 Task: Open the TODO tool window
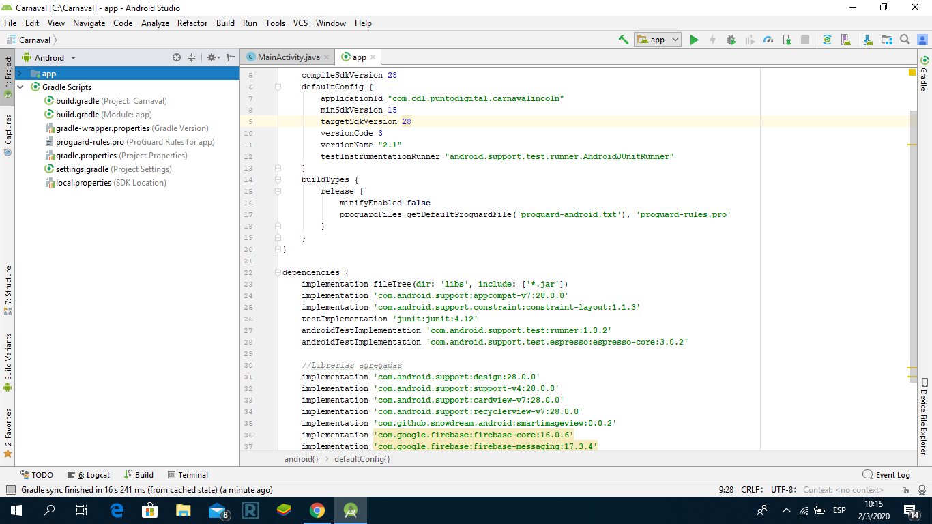tap(37, 475)
